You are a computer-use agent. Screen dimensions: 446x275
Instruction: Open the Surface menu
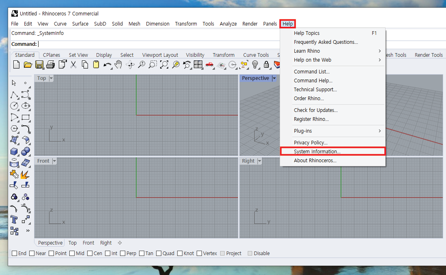pyautogui.click(x=80, y=24)
